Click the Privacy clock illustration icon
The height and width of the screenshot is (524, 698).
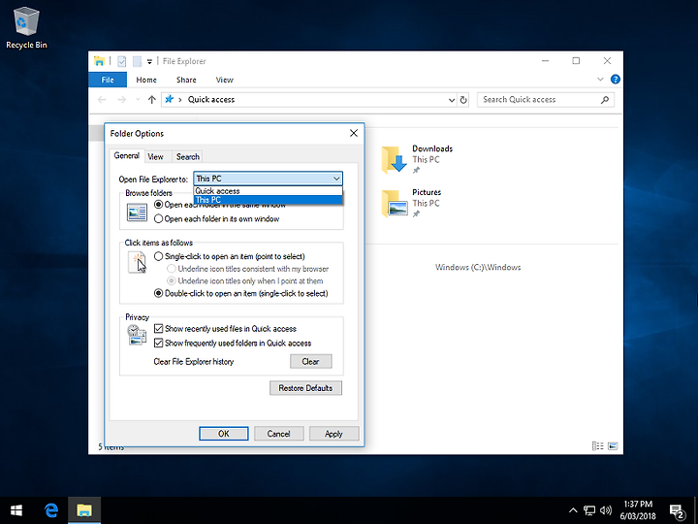pyautogui.click(x=137, y=335)
